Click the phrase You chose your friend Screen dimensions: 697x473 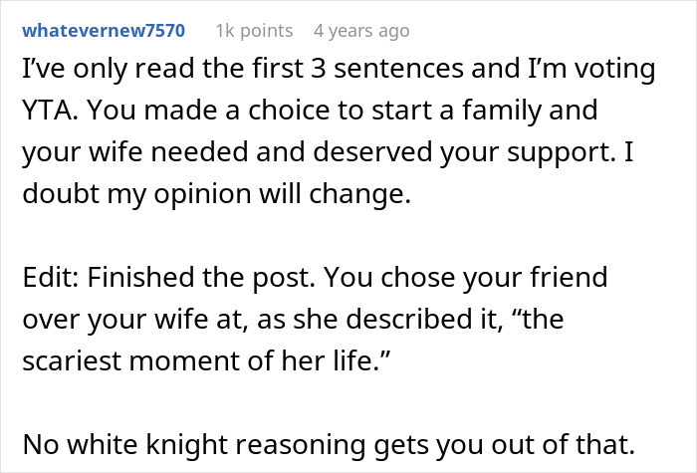(x=465, y=277)
